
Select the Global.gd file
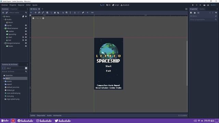point(11,90)
